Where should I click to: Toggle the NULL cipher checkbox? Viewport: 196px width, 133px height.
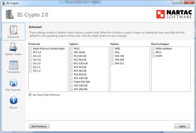71,49
